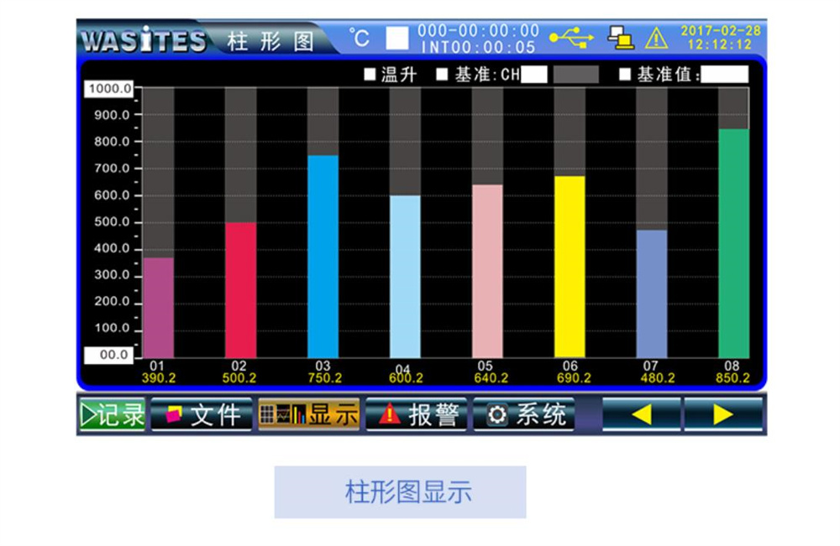Image resolution: width=840 pixels, height=546 pixels.
Task: Open the gray box beside 基准:CH
Action: coord(575,75)
